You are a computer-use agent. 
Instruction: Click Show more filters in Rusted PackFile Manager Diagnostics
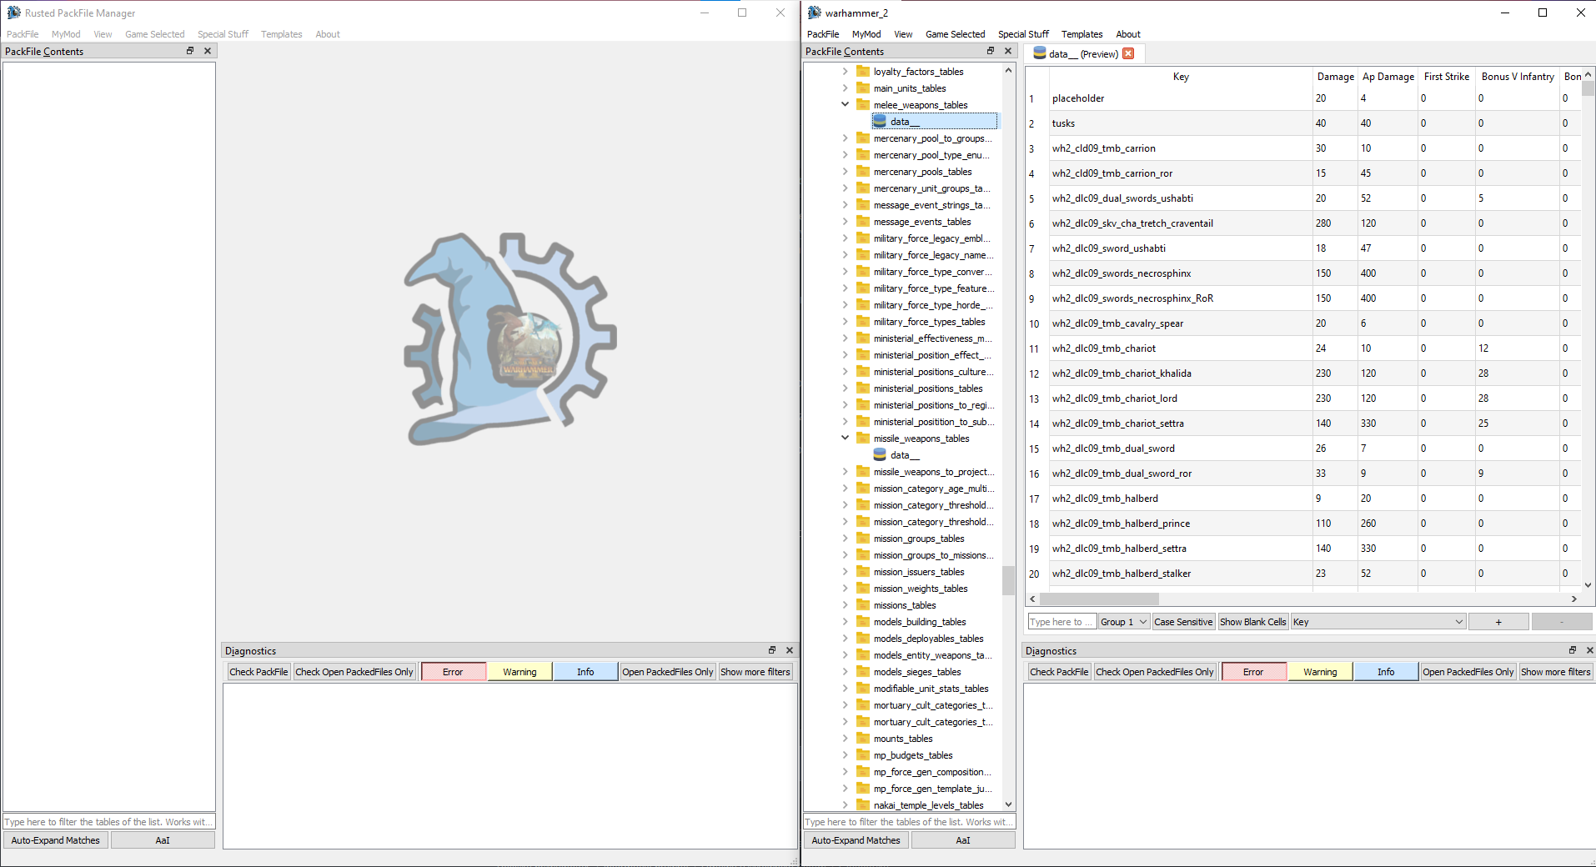click(755, 672)
